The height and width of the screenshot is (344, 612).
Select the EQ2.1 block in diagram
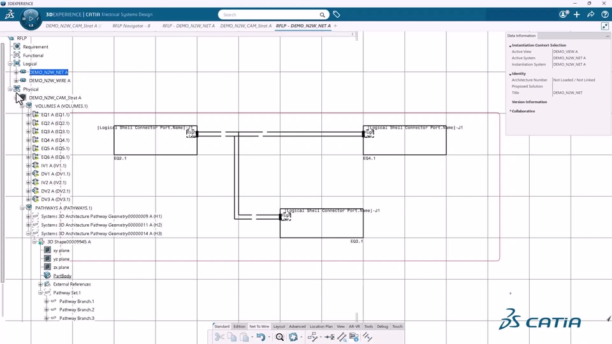point(156,140)
